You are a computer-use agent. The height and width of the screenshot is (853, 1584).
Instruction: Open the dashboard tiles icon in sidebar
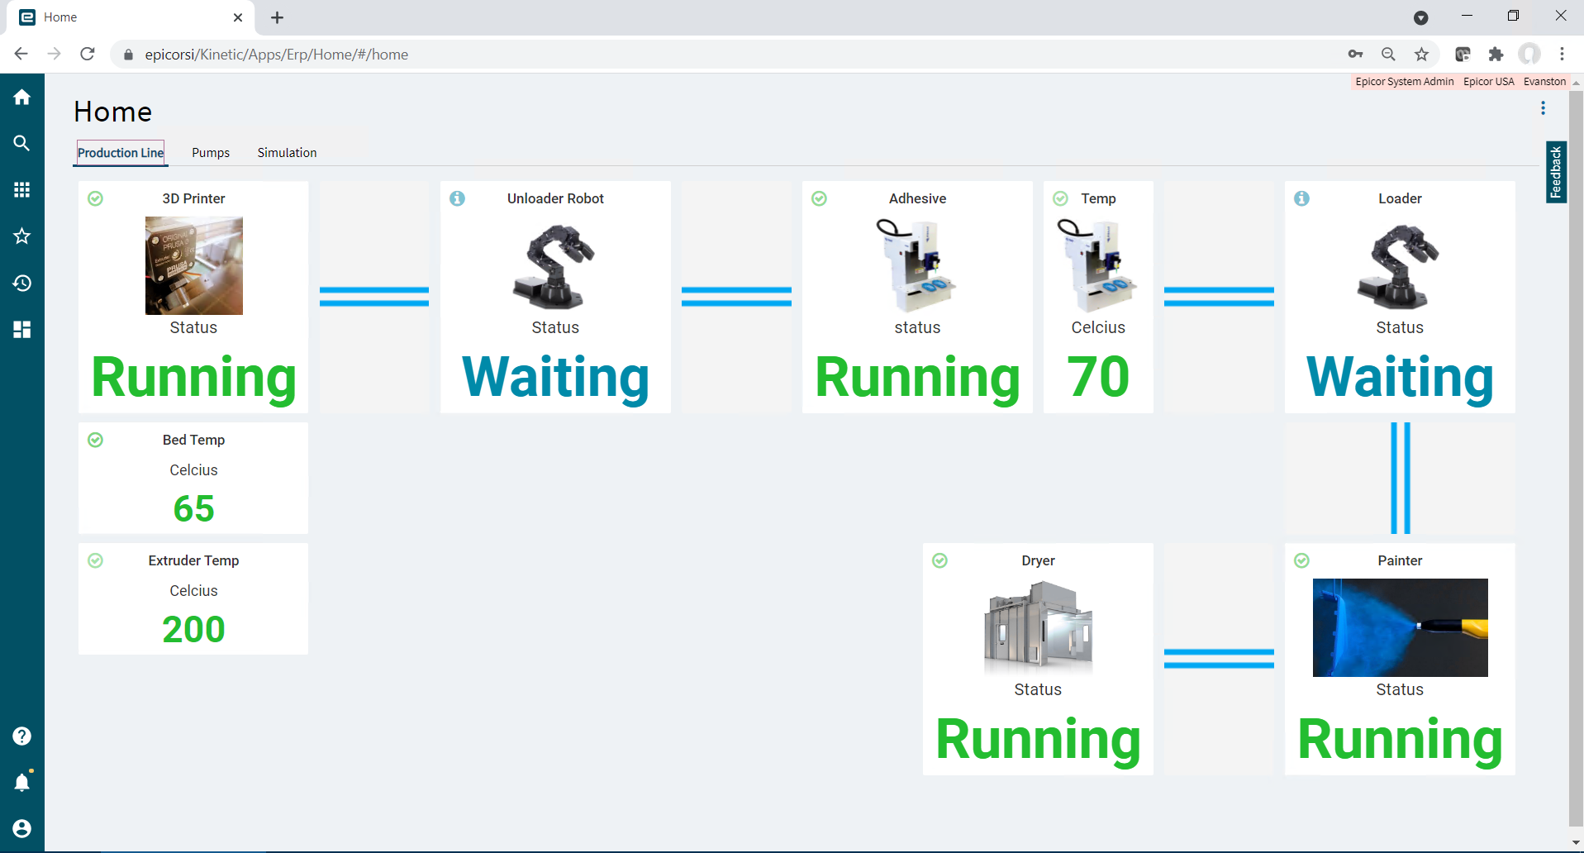tap(22, 330)
